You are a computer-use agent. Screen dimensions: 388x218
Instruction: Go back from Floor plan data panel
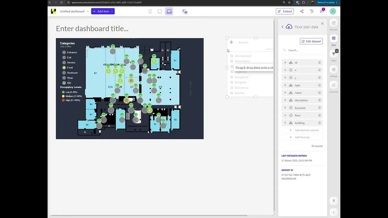282,27
